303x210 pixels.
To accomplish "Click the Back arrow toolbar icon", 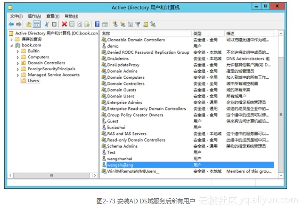I will pyautogui.click(x=11, y=25).
